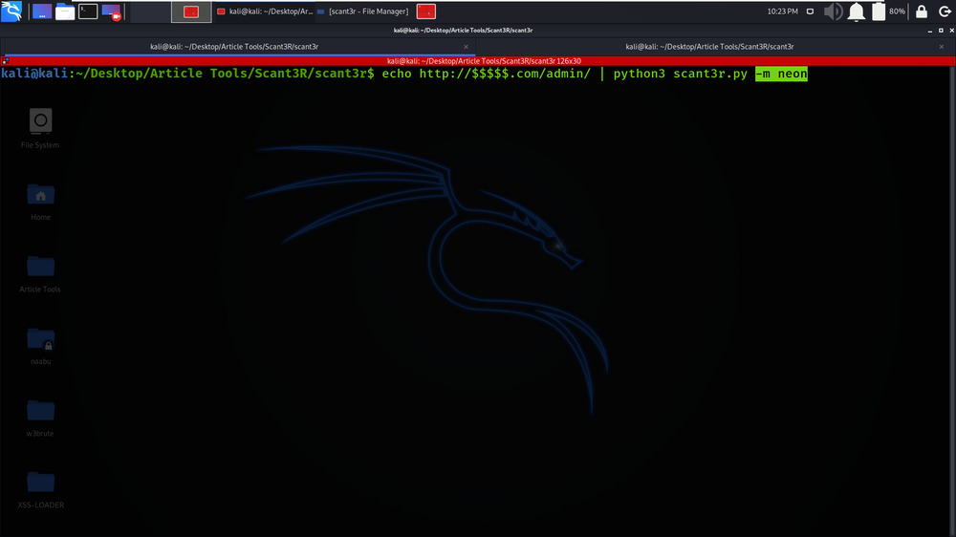Select the red terminal taskbar window button
Image resolution: width=956 pixels, height=537 pixels.
pyautogui.click(x=191, y=11)
